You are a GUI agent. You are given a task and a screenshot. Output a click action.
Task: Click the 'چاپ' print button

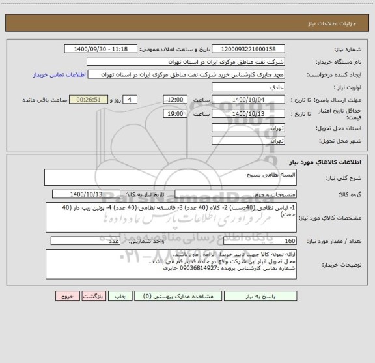click(120, 296)
